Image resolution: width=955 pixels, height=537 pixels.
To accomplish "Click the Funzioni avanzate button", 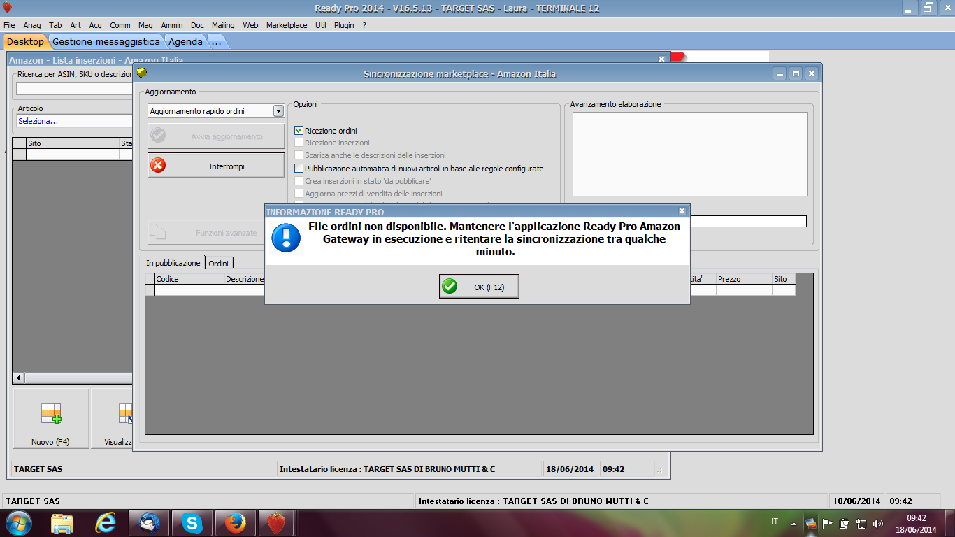I will coord(207,233).
